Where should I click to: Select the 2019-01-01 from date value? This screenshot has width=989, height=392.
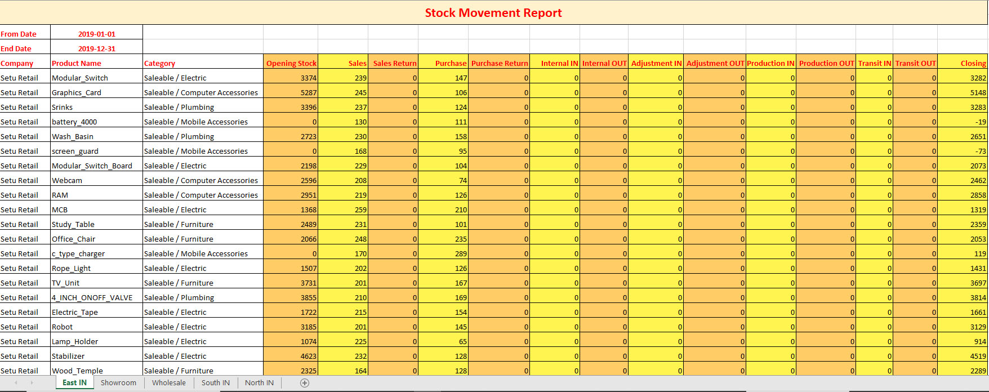(96, 34)
